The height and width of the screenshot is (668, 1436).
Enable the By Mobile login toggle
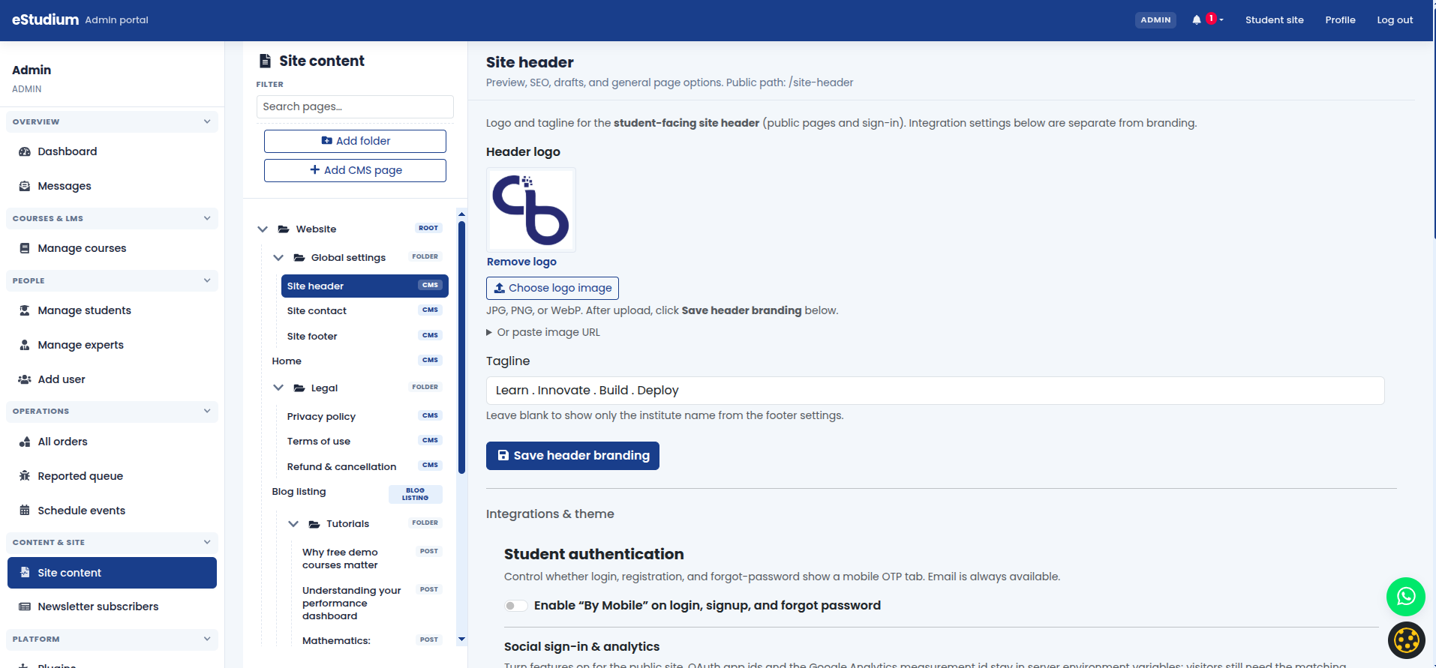(515, 606)
